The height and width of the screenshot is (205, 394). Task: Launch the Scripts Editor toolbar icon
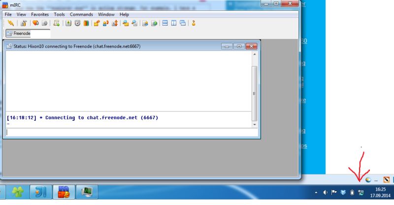57,23
